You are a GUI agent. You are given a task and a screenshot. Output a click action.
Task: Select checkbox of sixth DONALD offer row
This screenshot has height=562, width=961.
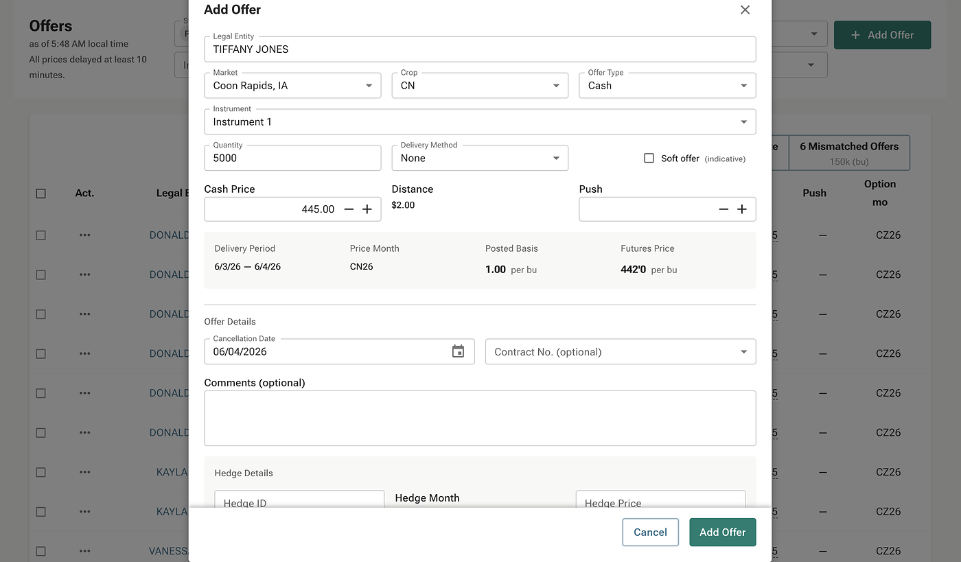[40, 432]
